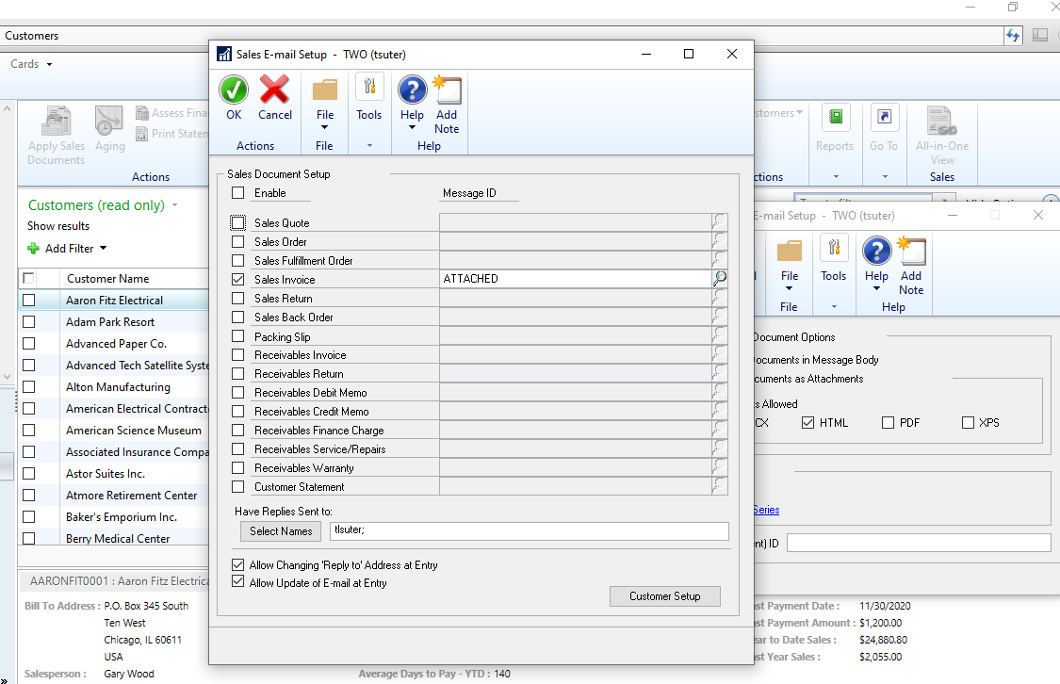1060x684 pixels.
Task: Click the ID input field in background window
Action: pos(919,543)
